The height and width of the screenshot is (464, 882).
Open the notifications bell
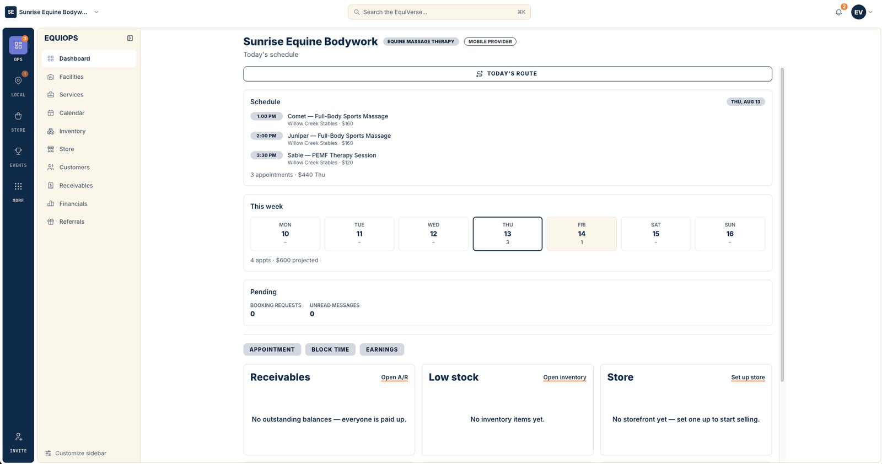point(838,12)
